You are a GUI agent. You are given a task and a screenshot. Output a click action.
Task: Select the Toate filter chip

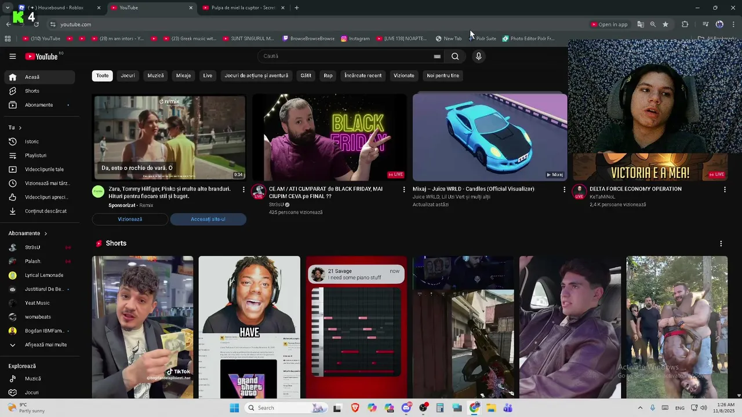(x=103, y=75)
